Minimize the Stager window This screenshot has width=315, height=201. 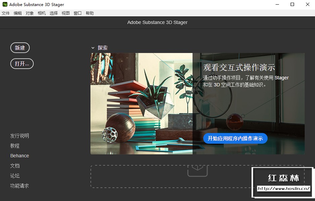277,4
